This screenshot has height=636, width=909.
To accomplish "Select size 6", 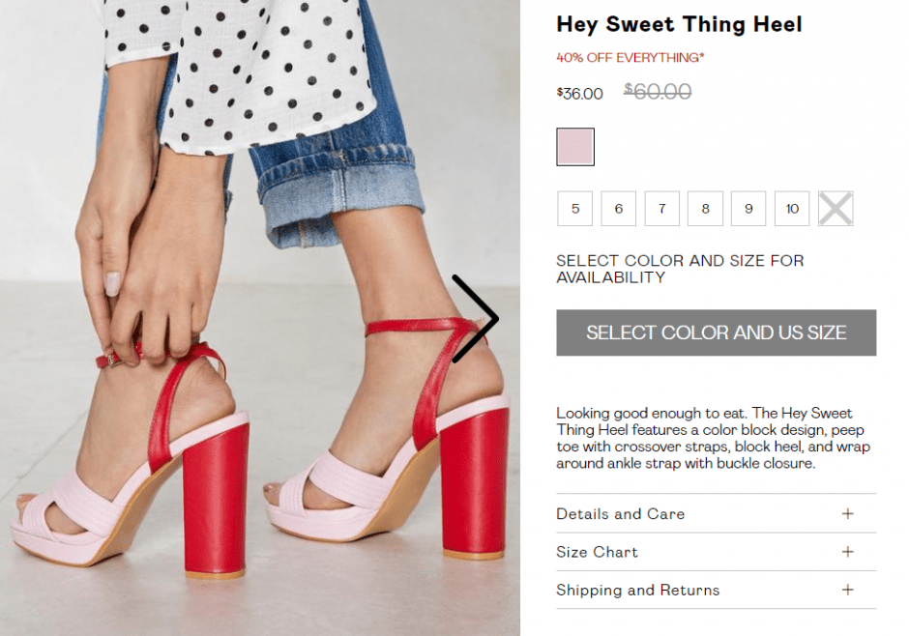I will [x=619, y=209].
